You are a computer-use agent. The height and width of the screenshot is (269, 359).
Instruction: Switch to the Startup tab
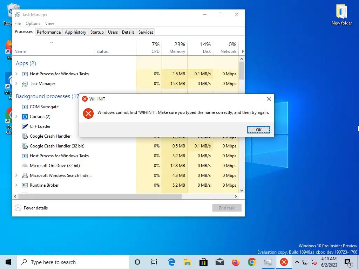97,32
